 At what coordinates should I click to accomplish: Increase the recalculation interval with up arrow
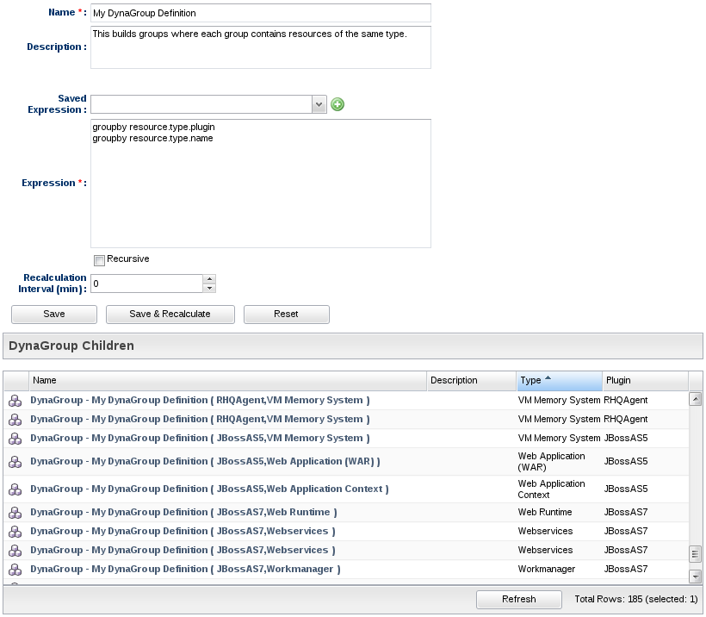209,279
